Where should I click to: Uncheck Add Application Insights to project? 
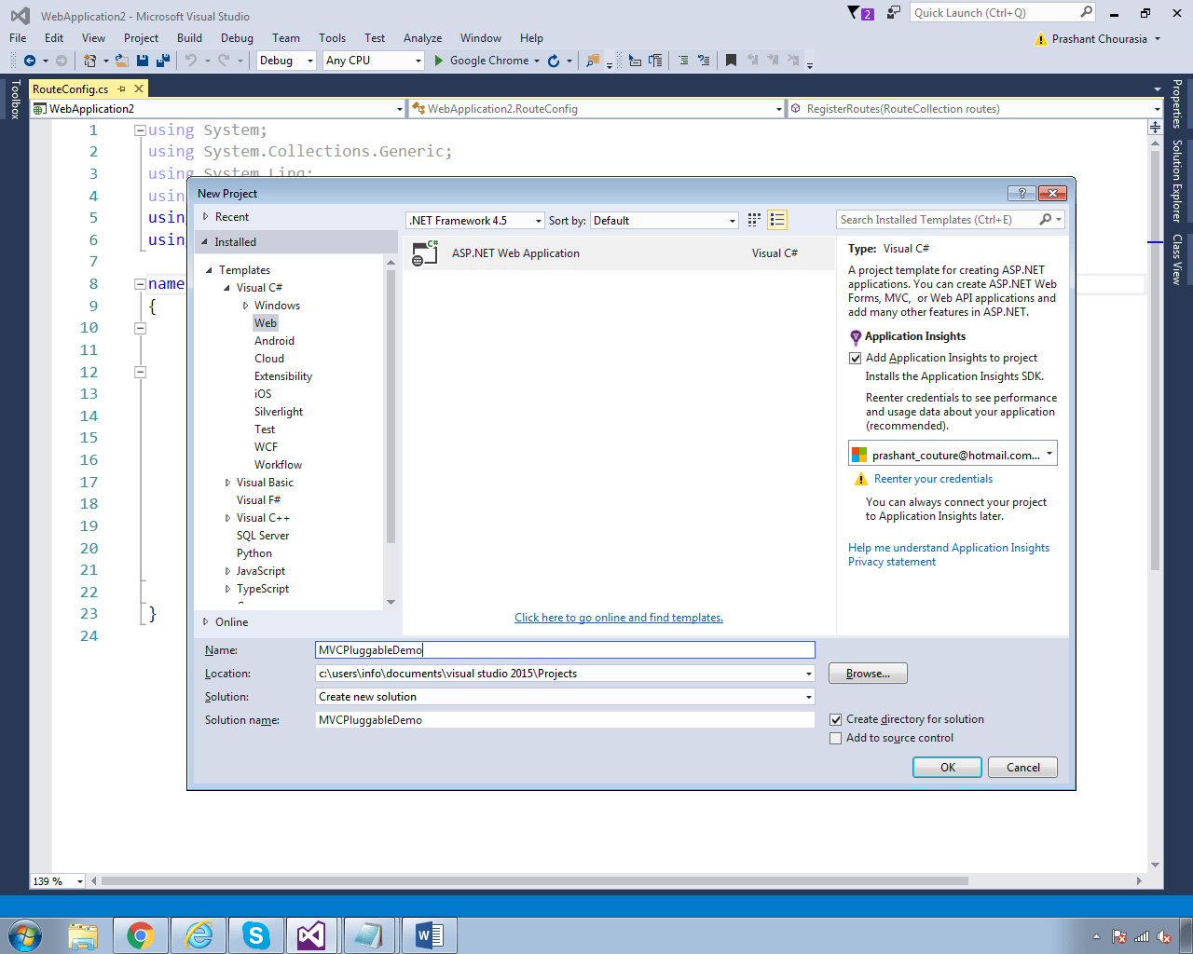[x=856, y=358]
